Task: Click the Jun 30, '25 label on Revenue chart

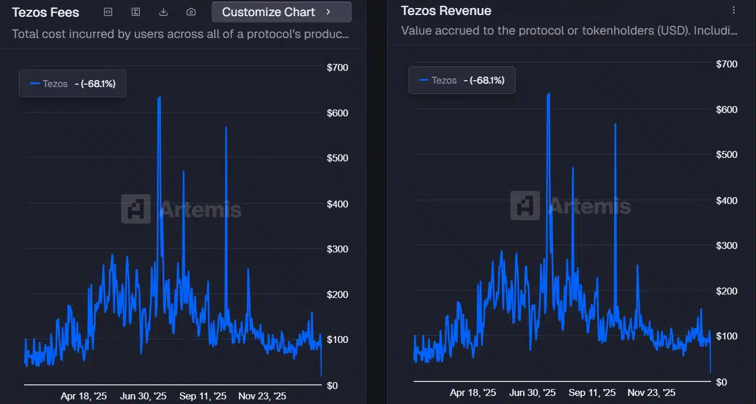Action: [532, 392]
